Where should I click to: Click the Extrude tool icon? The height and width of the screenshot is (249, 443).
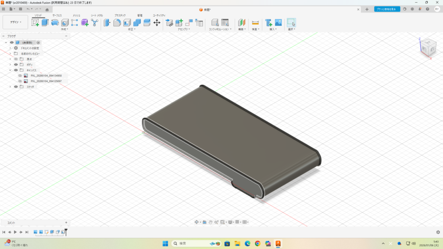[45, 22]
